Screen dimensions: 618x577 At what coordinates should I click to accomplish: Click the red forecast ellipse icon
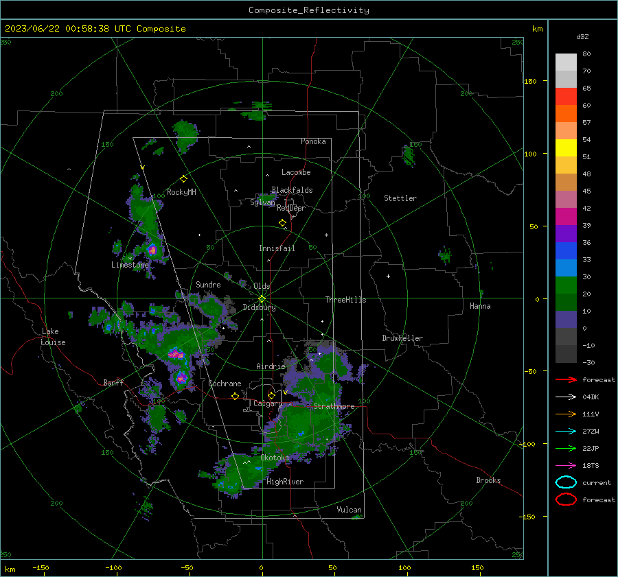[566, 499]
